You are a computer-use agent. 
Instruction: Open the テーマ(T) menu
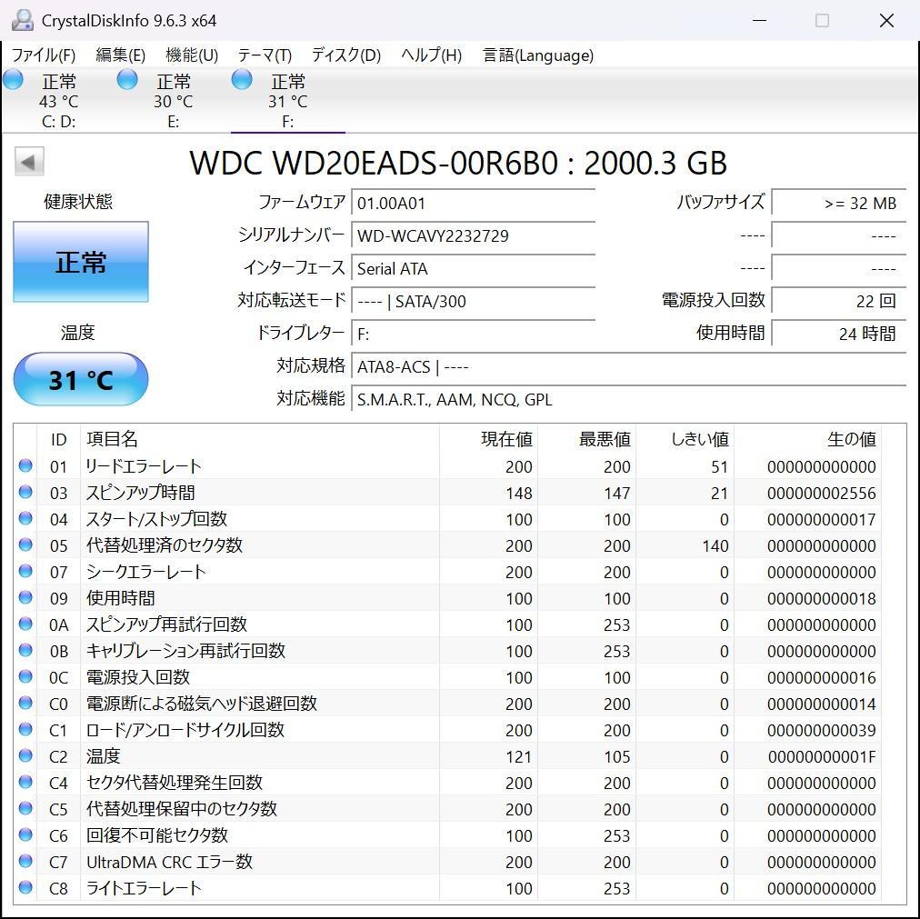[x=264, y=55]
